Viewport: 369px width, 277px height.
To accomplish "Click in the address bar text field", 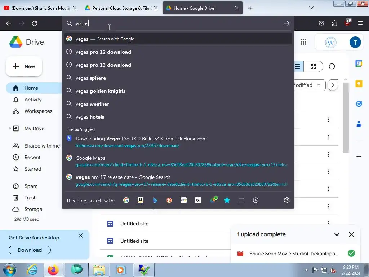I will pyautogui.click(x=178, y=23).
